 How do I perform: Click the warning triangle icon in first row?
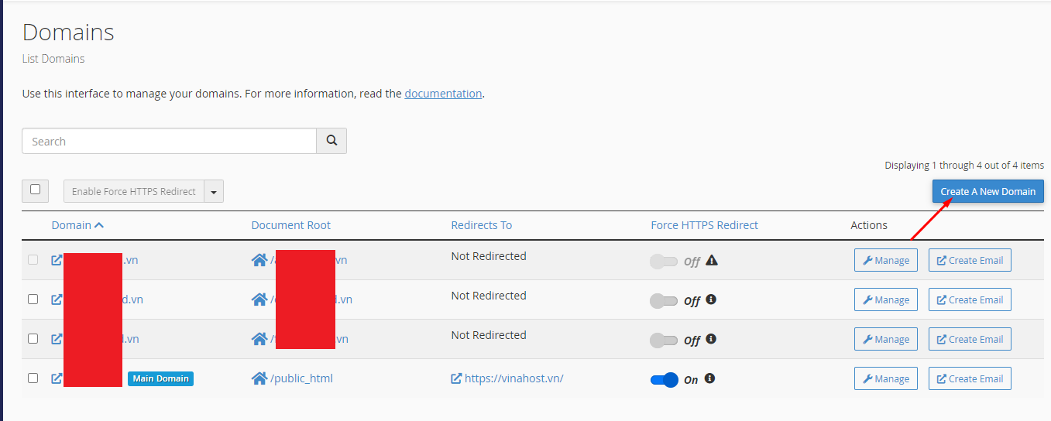pos(712,260)
